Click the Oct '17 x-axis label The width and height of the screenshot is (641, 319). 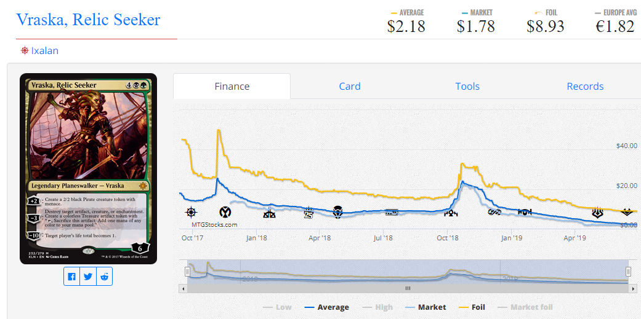(x=193, y=238)
